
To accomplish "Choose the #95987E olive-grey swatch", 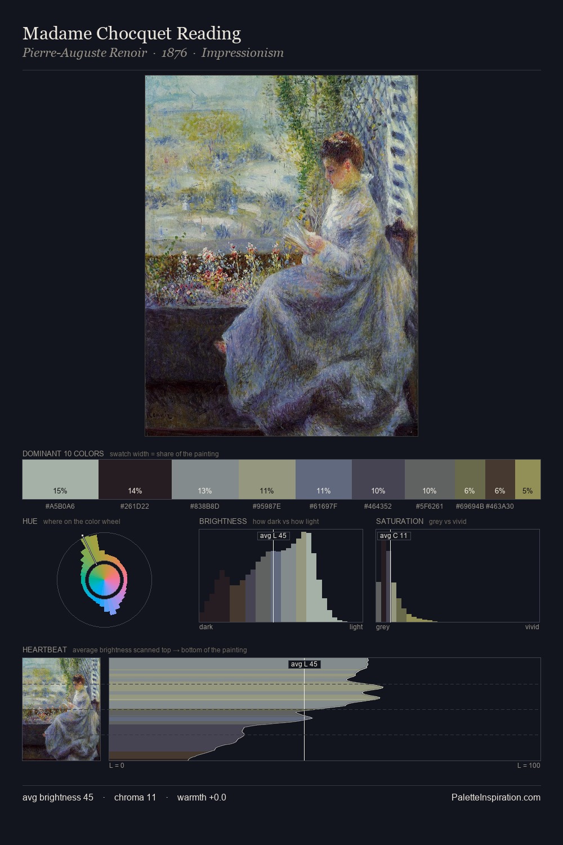I will [x=267, y=479].
